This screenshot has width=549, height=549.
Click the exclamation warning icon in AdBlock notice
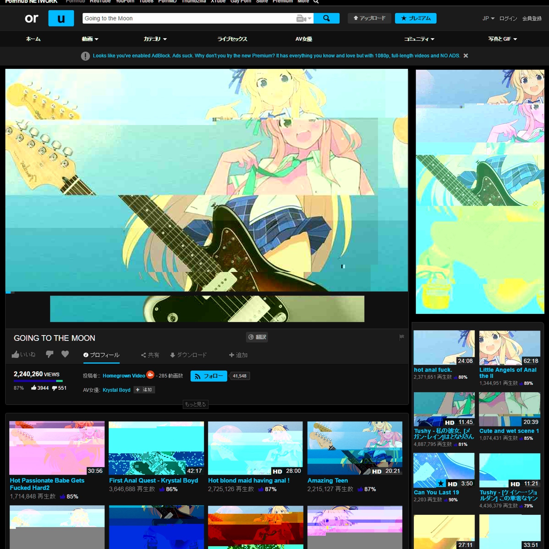point(85,56)
